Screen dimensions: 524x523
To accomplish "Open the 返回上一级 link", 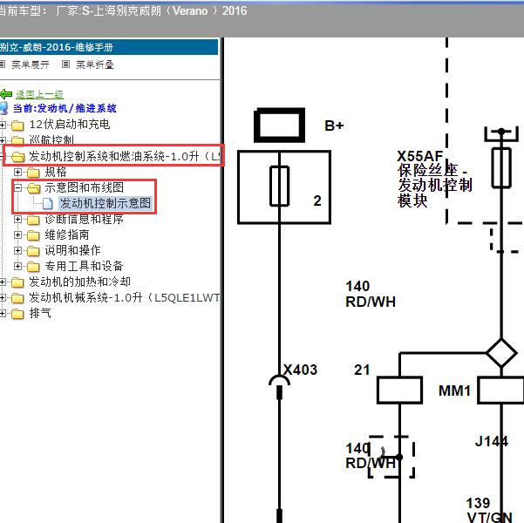I will point(39,94).
